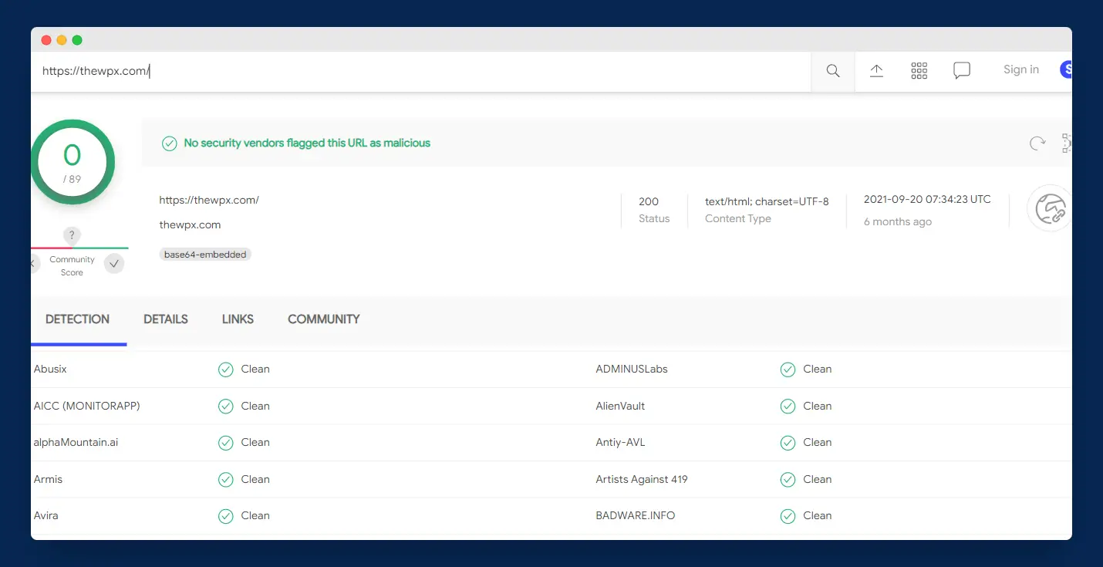The height and width of the screenshot is (567, 1103).
Task: Click the banner text 'No security vendors flagged this URL as malicious'
Action: tap(307, 143)
